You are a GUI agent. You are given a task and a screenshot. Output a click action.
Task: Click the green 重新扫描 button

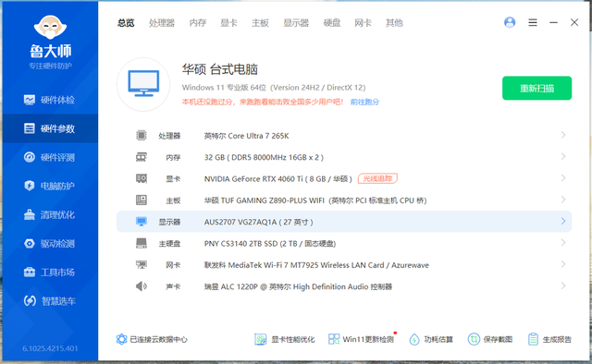[x=536, y=89]
